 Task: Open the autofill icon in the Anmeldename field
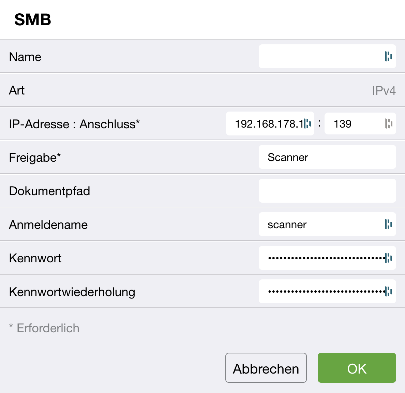[388, 224]
